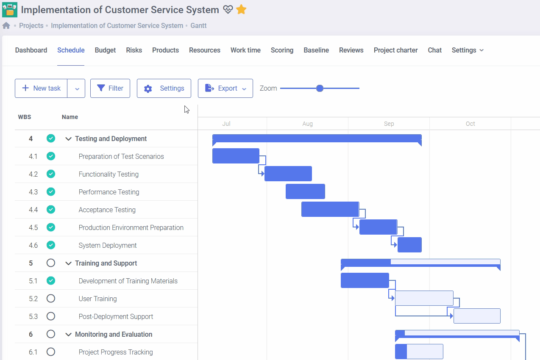Click the green app logo in the top-left corner
The height and width of the screenshot is (360, 540).
click(x=9, y=9)
